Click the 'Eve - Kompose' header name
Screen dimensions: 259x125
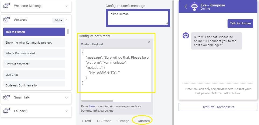click(213, 5)
